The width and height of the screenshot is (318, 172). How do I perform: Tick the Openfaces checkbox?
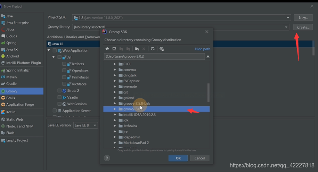64,71
